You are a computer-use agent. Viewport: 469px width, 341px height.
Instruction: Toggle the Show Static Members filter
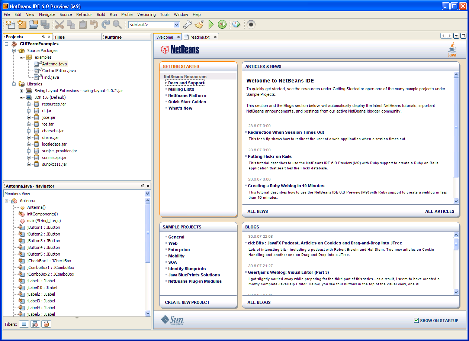click(35, 324)
